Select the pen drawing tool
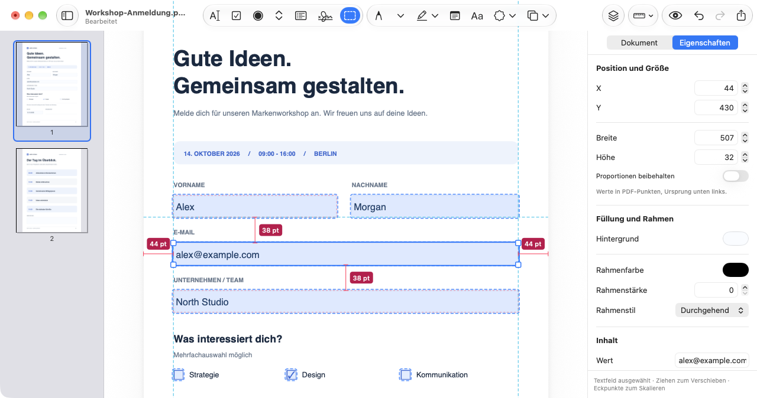 click(x=378, y=16)
